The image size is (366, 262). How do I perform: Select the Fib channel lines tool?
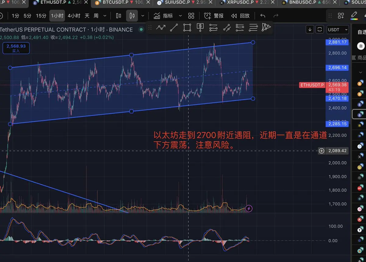click(x=240, y=27)
